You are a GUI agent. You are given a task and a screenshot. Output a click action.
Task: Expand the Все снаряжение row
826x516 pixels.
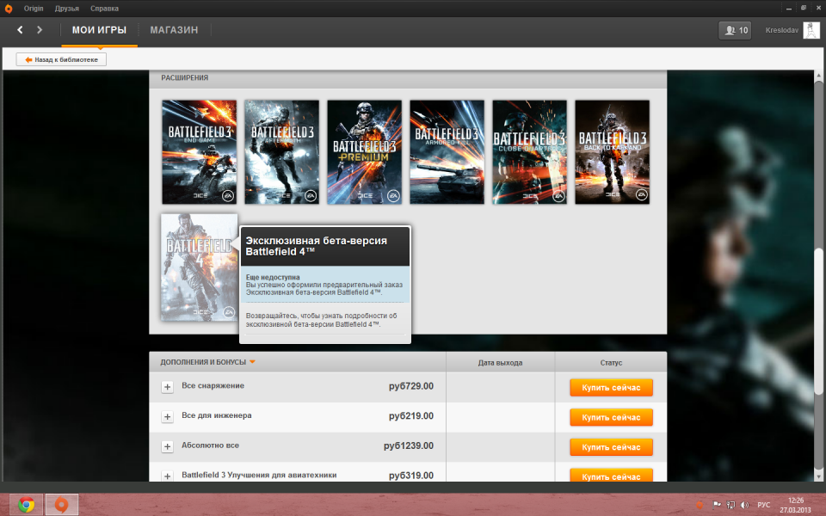pos(167,387)
